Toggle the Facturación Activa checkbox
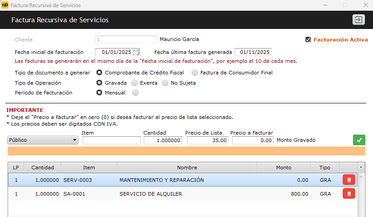This screenshot has width=373, height=217. coord(308,40)
